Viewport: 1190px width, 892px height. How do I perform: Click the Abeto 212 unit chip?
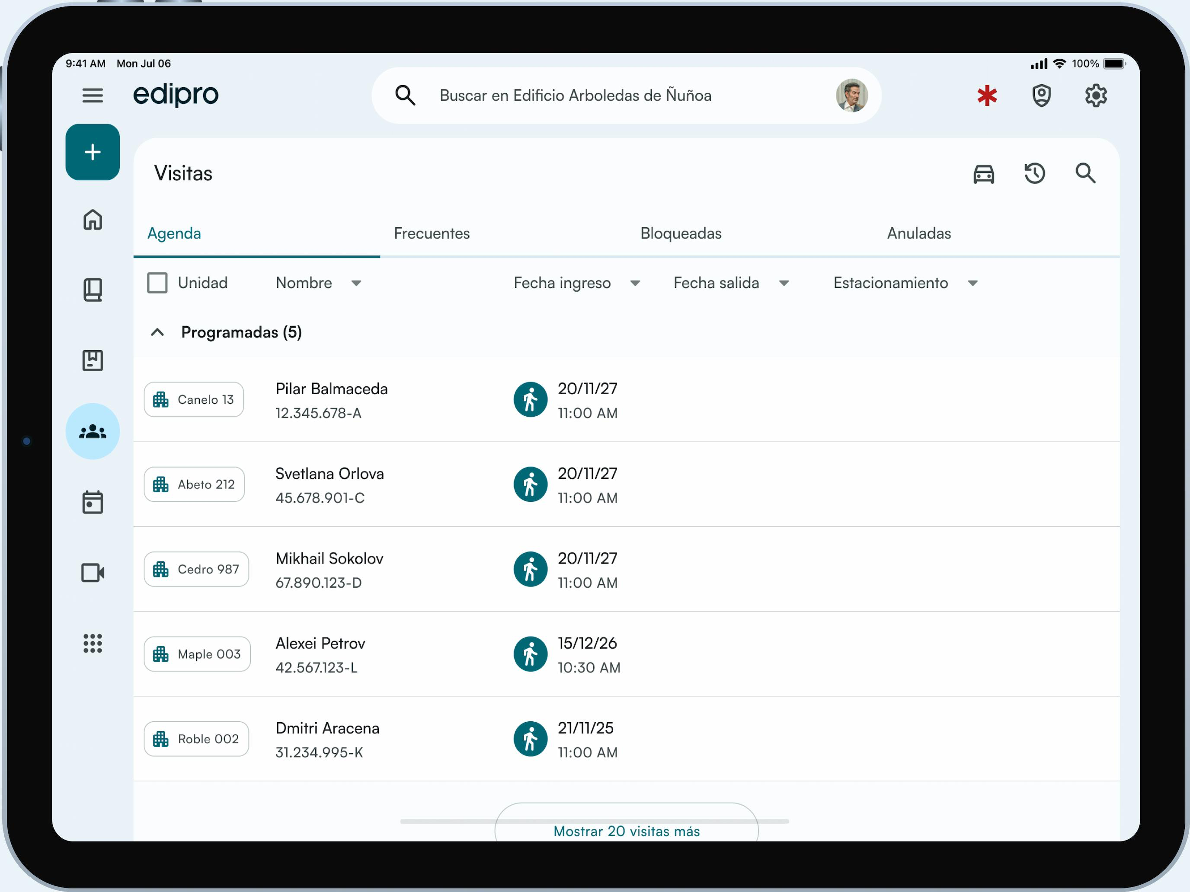click(194, 484)
